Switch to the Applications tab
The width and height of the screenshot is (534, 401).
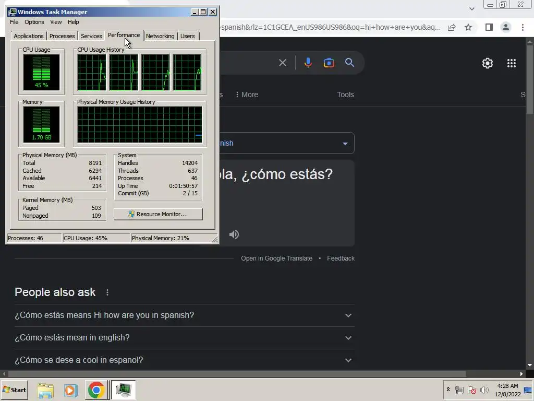pos(29,36)
